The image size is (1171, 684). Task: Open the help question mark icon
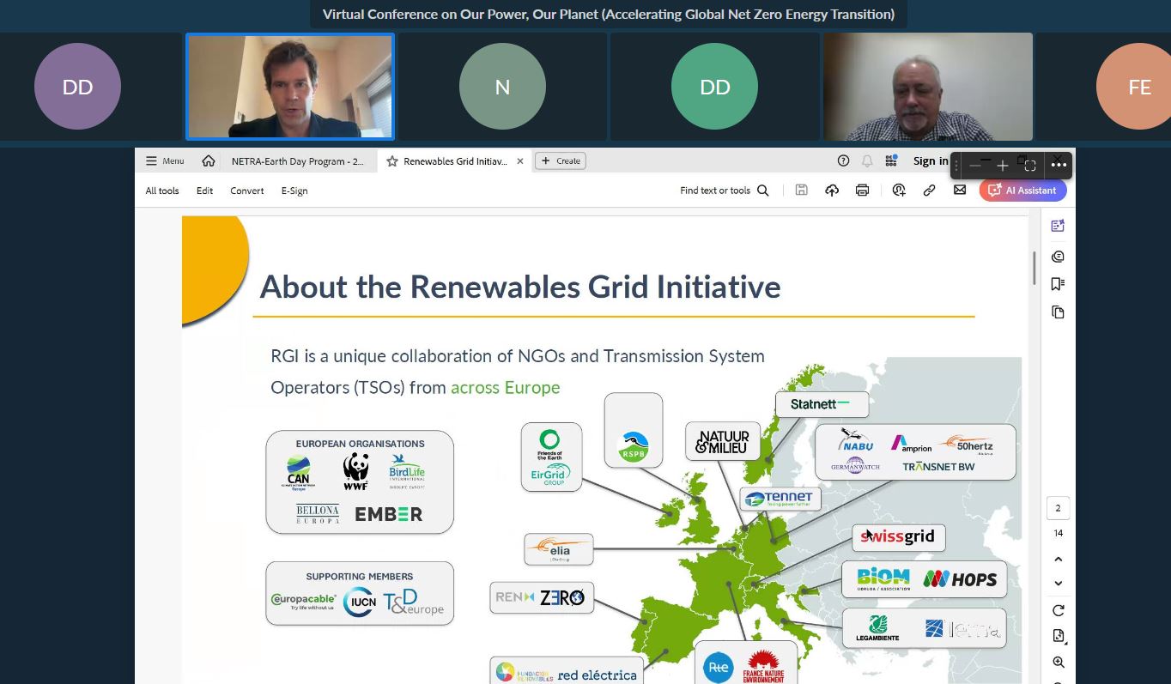point(843,161)
